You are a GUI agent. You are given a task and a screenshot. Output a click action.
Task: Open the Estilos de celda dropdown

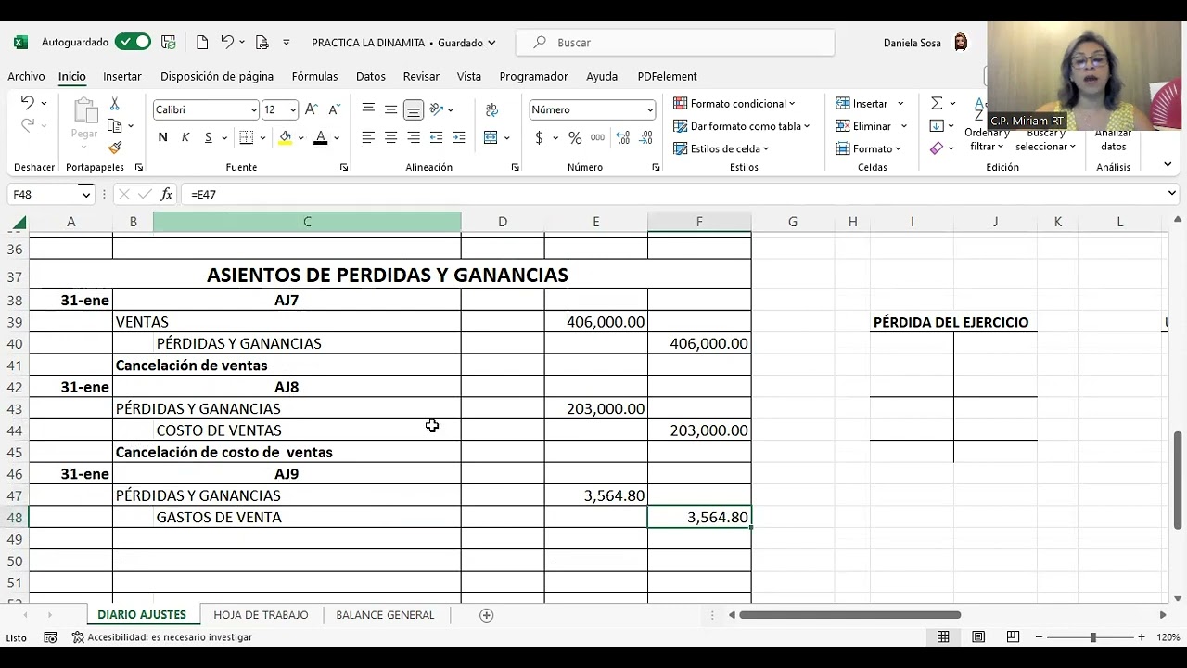tap(721, 148)
